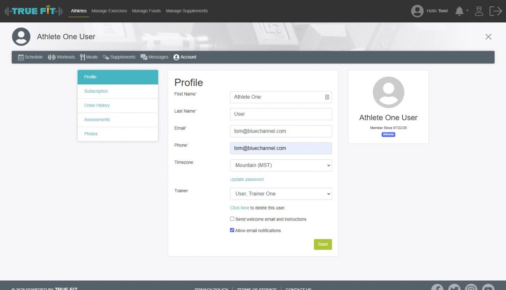Click the logout arrow icon
This screenshot has width=506, height=290.
(x=495, y=11)
